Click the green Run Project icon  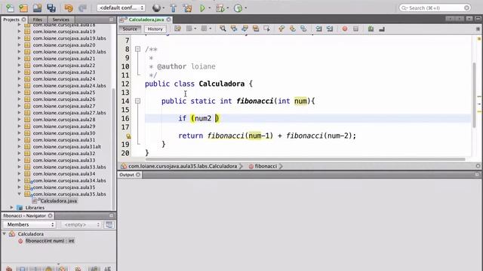point(202,8)
